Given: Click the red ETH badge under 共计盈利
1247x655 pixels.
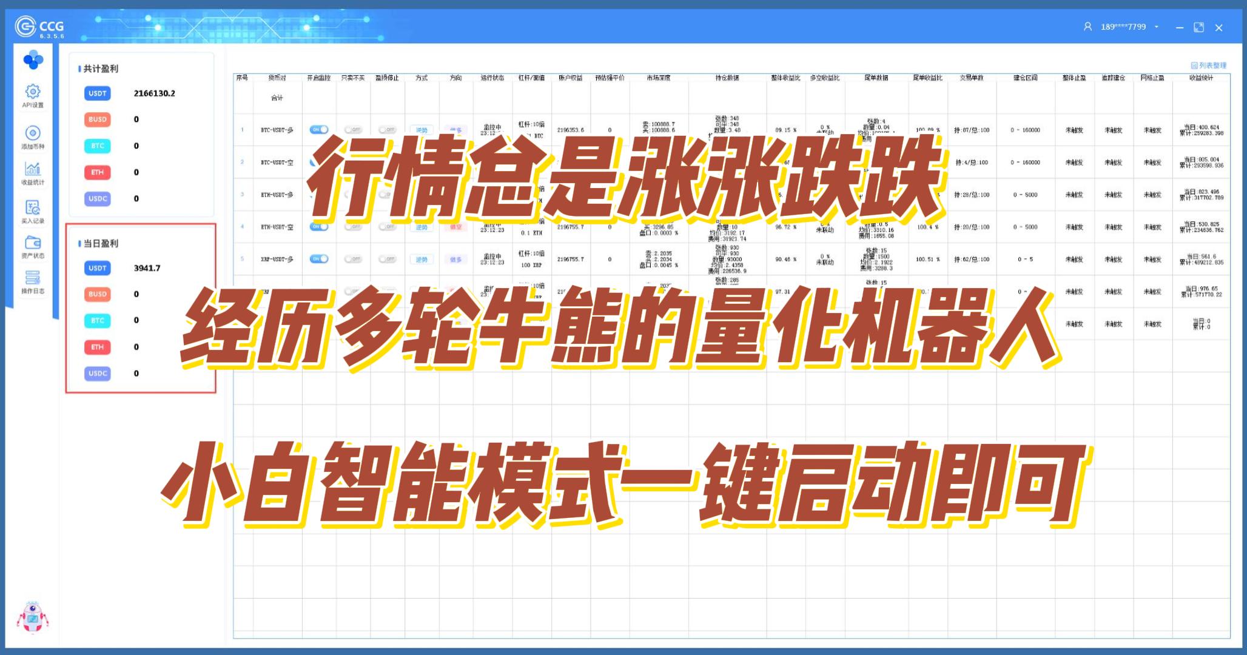Looking at the screenshot, I should point(97,172).
